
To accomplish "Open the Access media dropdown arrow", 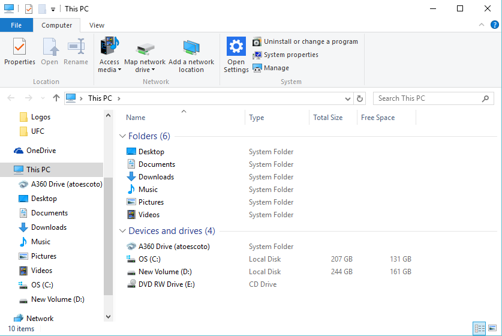I will coord(119,70).
